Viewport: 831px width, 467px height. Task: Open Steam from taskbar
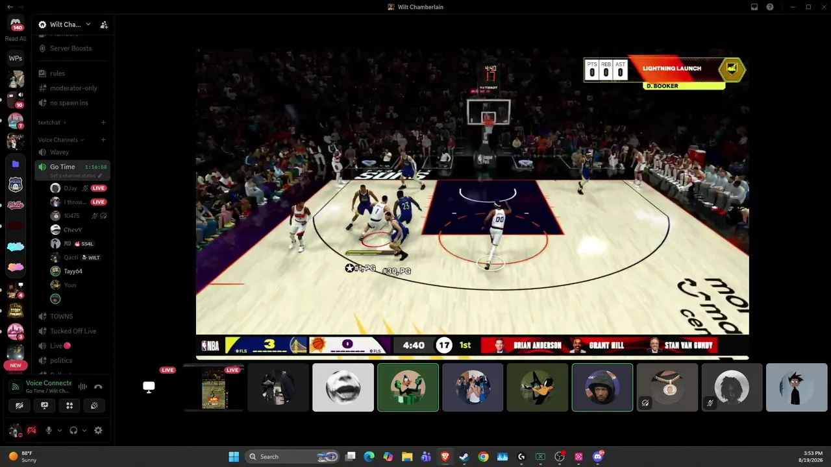(464, 457)
